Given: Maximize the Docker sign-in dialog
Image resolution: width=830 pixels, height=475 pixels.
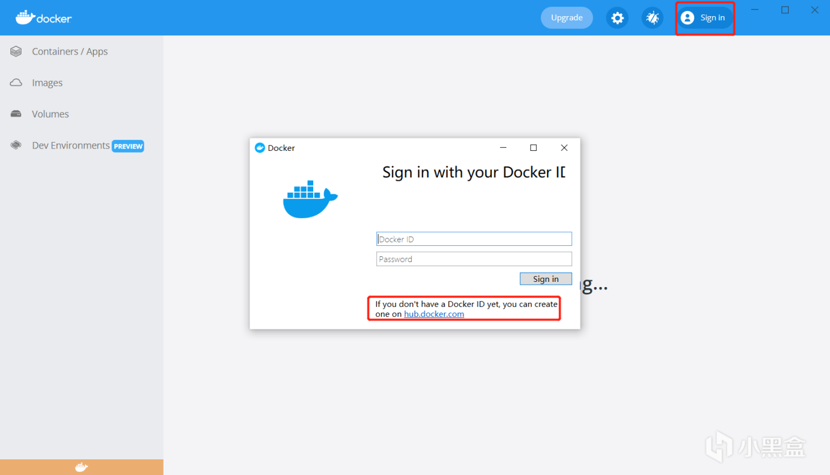Looking at the screenshot, I should click(x=534, y=148).
